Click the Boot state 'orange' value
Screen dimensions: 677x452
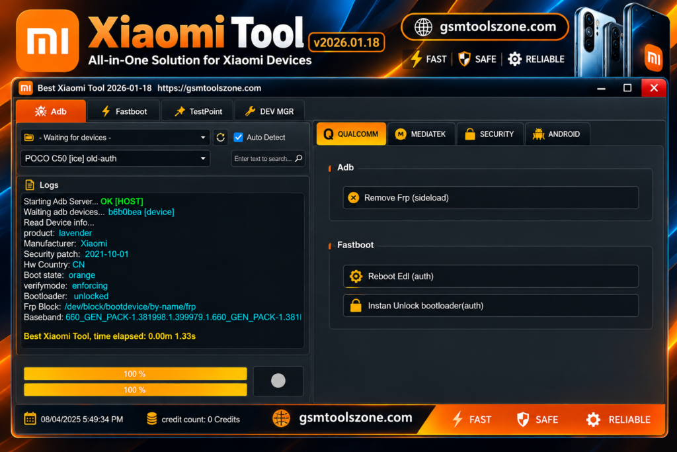coord(81,275)
